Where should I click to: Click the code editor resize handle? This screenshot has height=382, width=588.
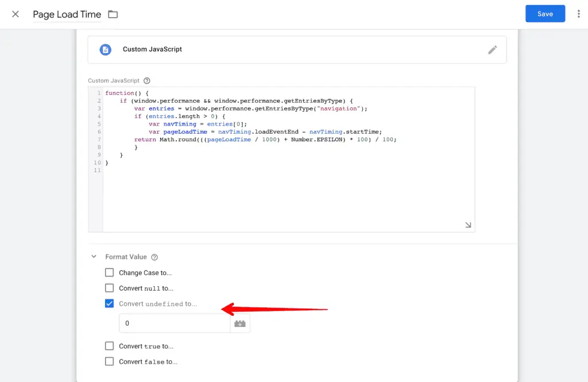pos(468,225)
